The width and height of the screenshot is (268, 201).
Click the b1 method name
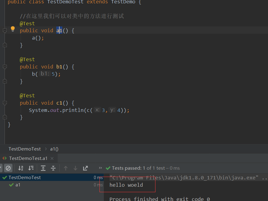pos(59,67)
